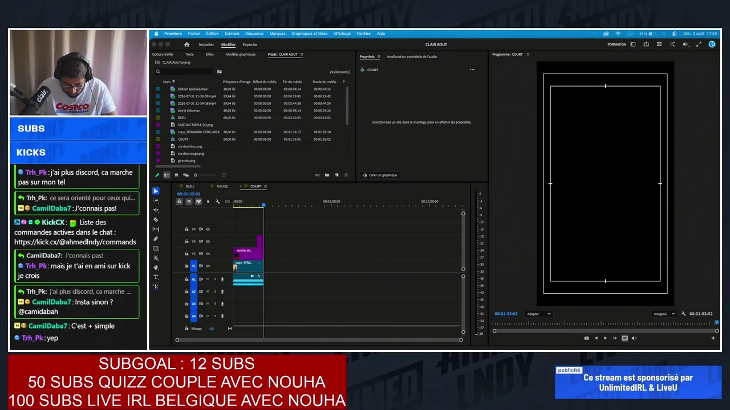Viewport: 730px width, 410px height.
Task: Switch Project panel to icon view
Action: pyautogui.click(x=176, y=175)
